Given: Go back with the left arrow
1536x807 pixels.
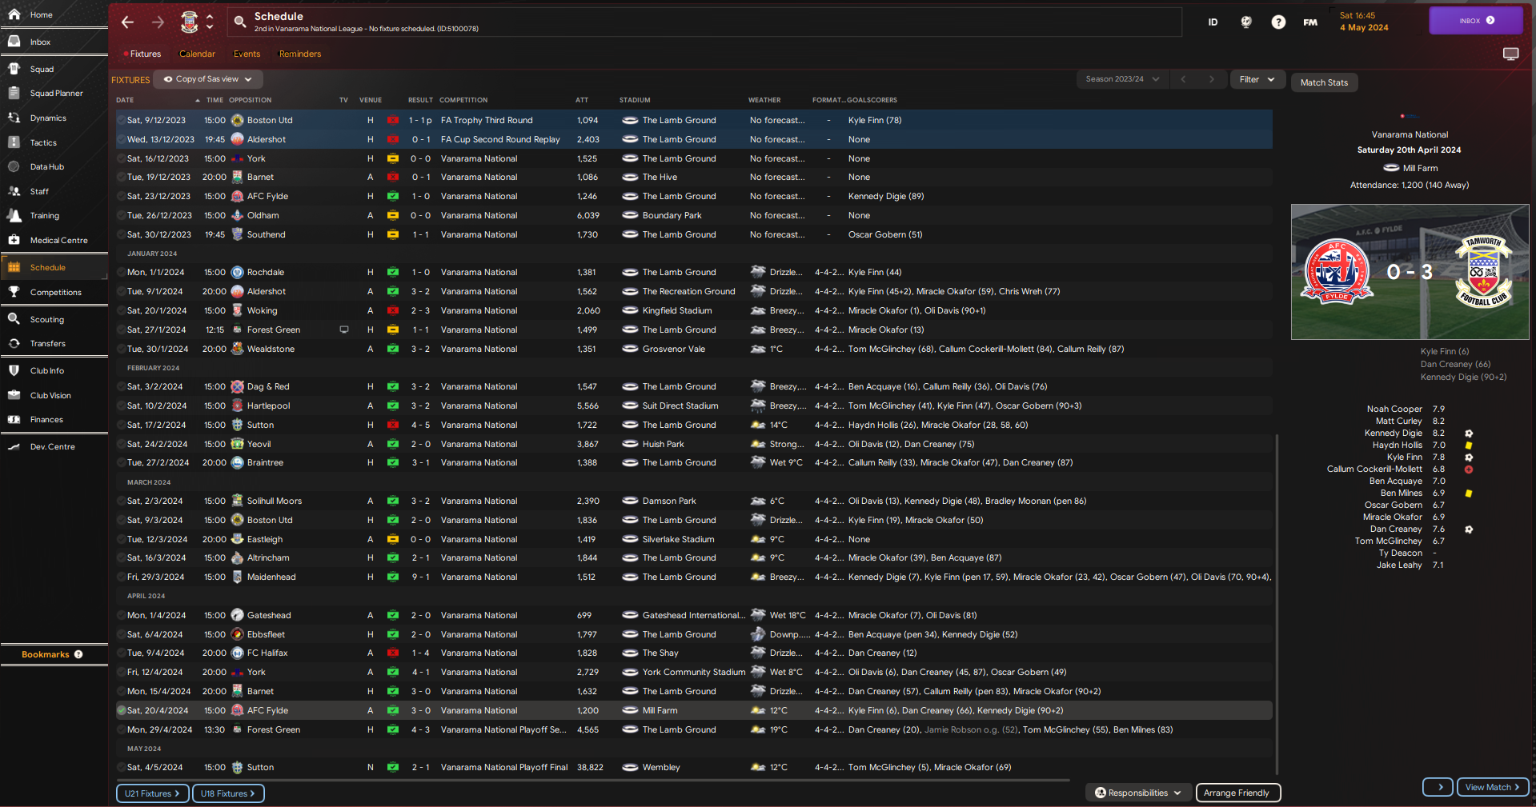Looking at the screenshot, I should coord(127,22).
